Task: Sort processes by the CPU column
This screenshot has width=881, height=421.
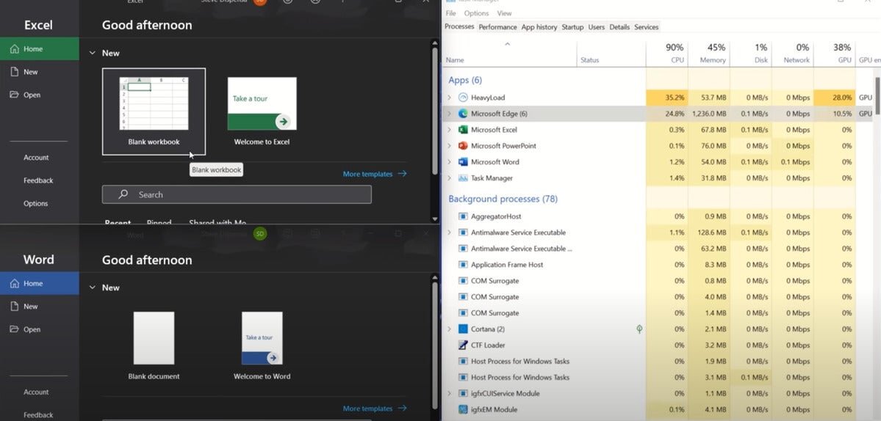Action: pos(667,54)
